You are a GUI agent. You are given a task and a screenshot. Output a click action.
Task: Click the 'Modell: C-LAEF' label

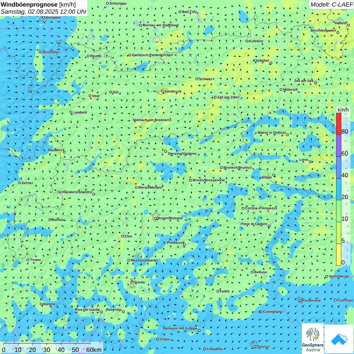[x=331, y=5]
